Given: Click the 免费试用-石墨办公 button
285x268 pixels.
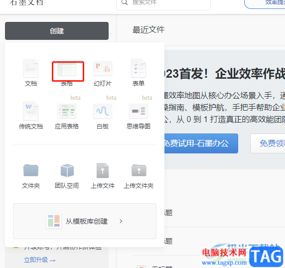Looking at the screenshot, I should coord(201,143).
